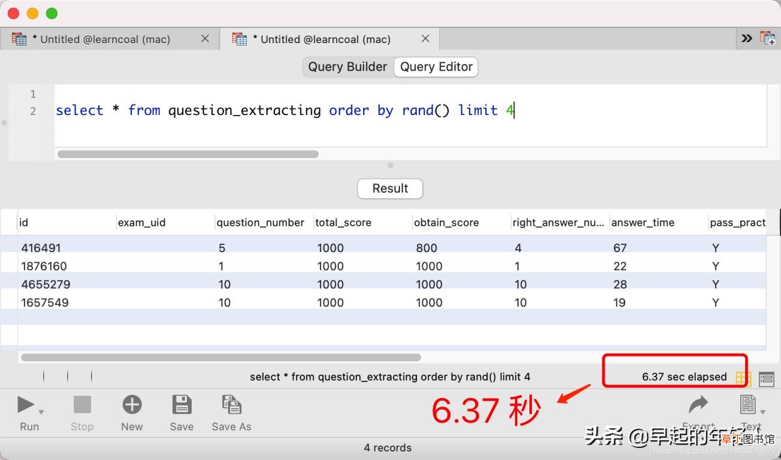Click the status bar query text
The image size is (781, 460).
[390, 377]
